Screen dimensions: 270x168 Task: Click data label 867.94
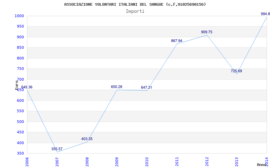[x=177, y=41]
